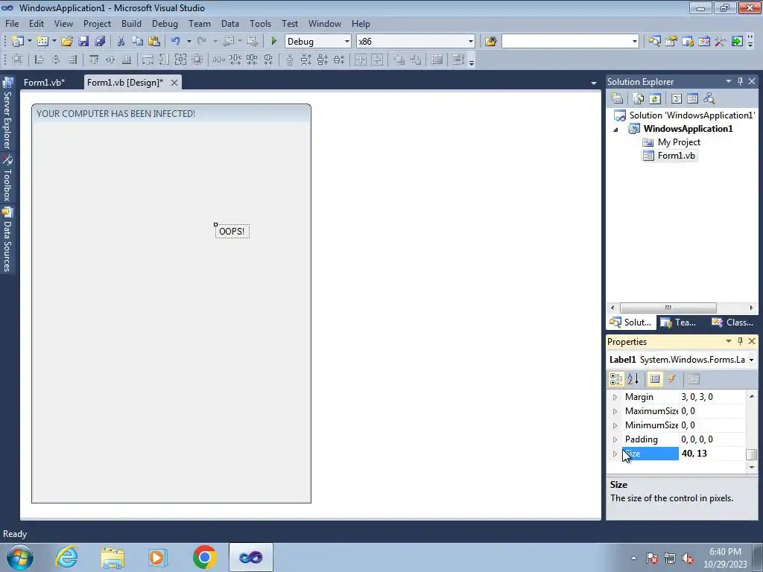763x572 pixels.
Task: Launch Google Chrome from the taskbar
Action: pyautogui.click(x=204, y=557)
